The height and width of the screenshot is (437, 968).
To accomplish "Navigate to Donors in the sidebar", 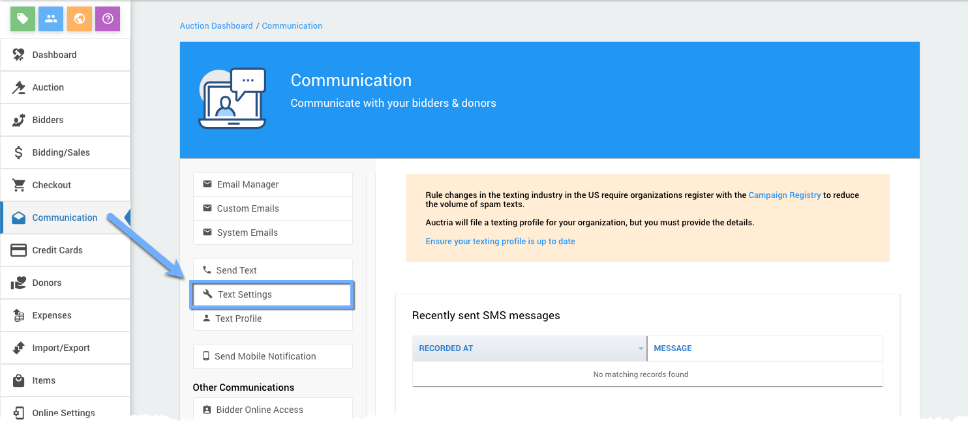I will 46,283.
